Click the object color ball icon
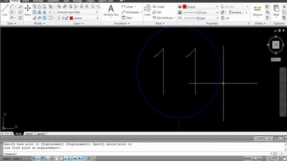287x161 pixels. click(x=180, y=7)
